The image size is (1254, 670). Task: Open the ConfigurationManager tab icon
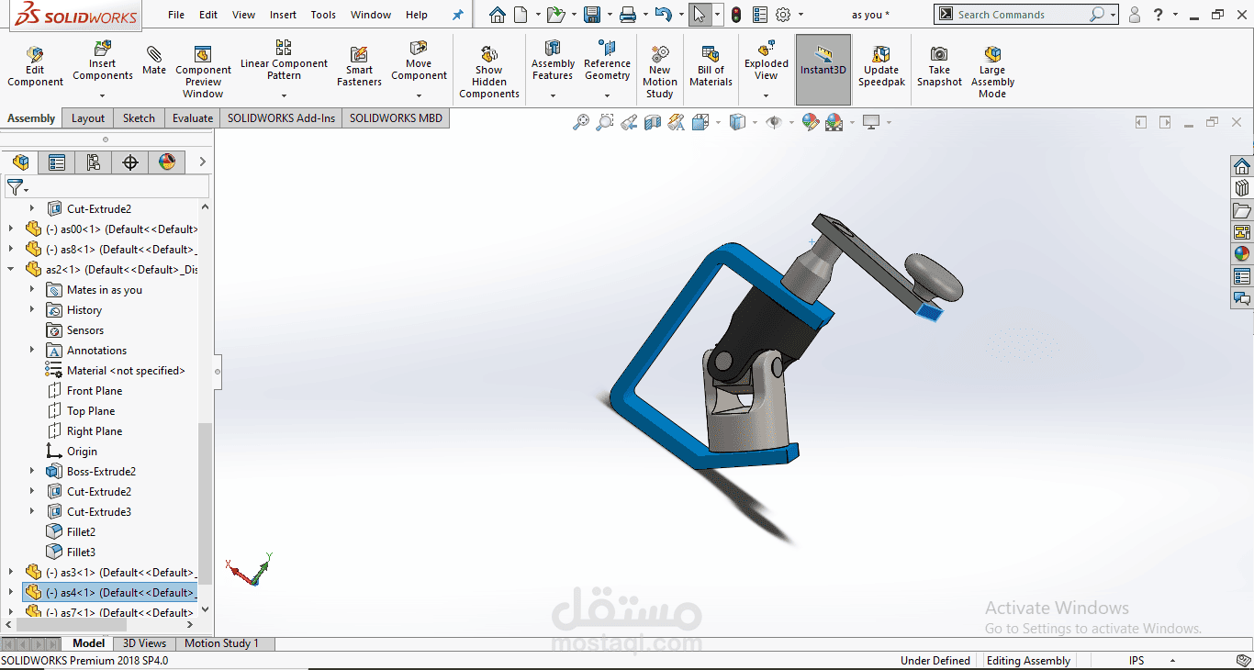point(94,162)
